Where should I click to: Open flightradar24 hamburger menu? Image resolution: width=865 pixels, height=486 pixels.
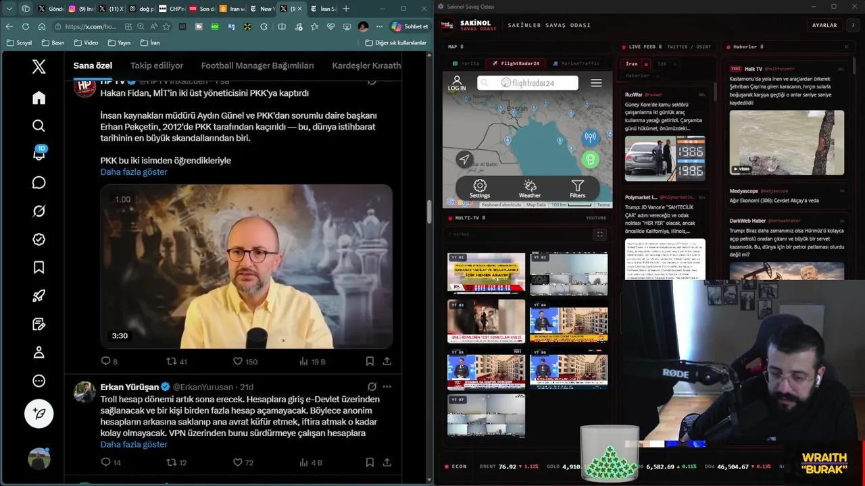click(x=596, y=83)
